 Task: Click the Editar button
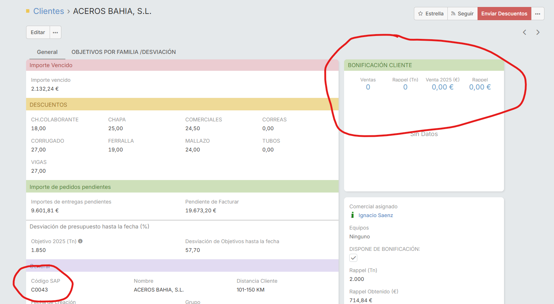click(x=38, y=32)
